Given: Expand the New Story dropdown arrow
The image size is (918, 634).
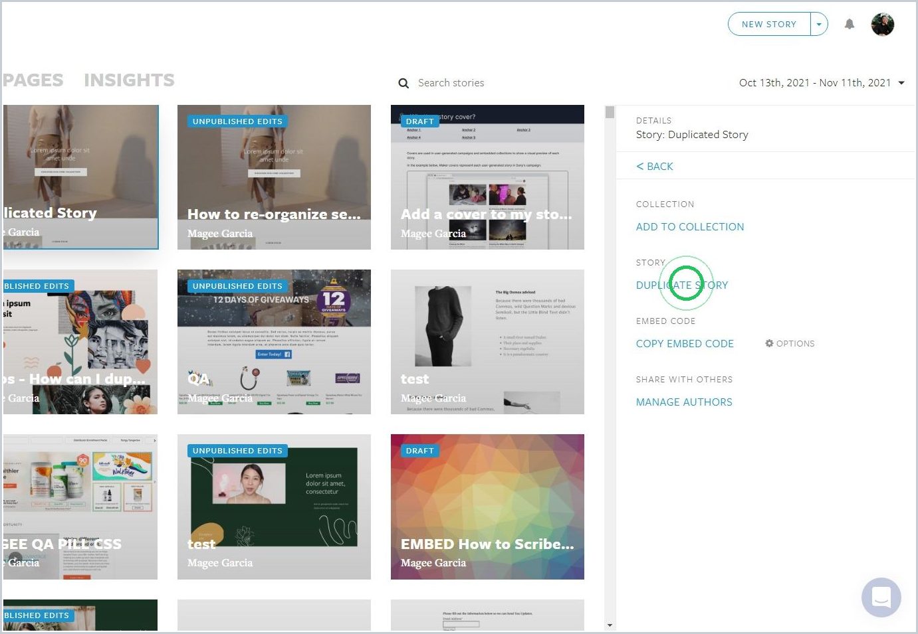Looking at the screenshot, I should (x=819, y=25).
